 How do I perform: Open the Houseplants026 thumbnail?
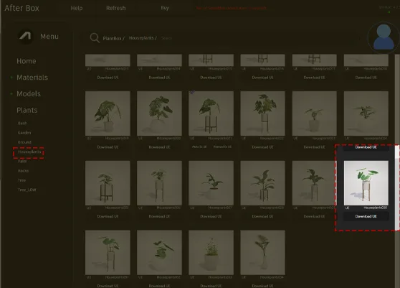click(159, 183)
